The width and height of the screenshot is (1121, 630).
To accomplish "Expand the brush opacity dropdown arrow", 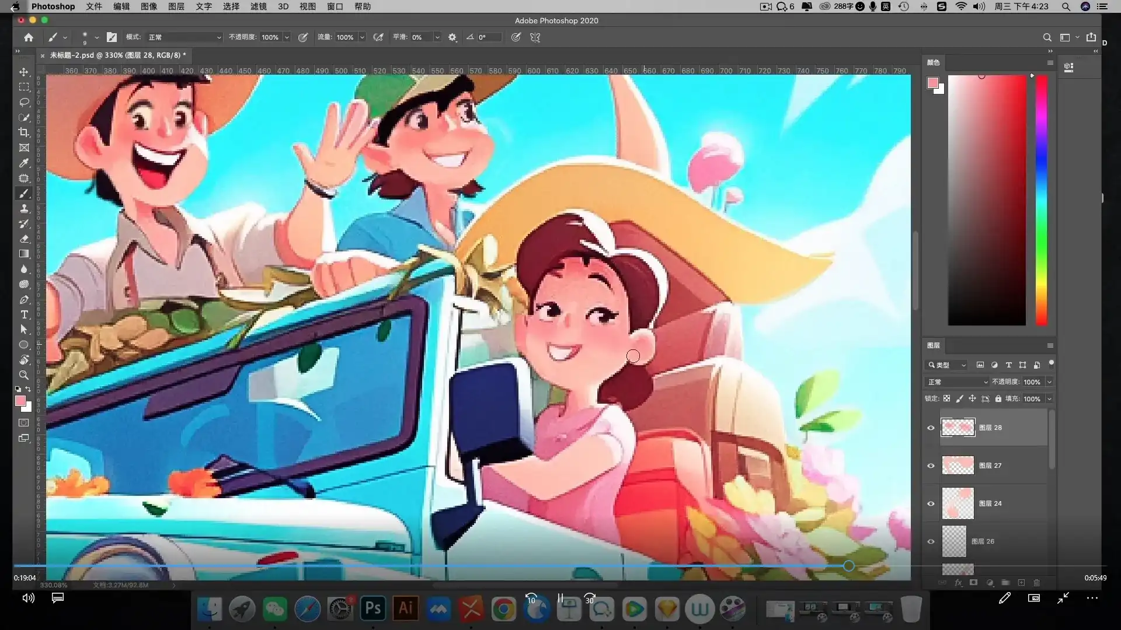I will click(287, 37).
